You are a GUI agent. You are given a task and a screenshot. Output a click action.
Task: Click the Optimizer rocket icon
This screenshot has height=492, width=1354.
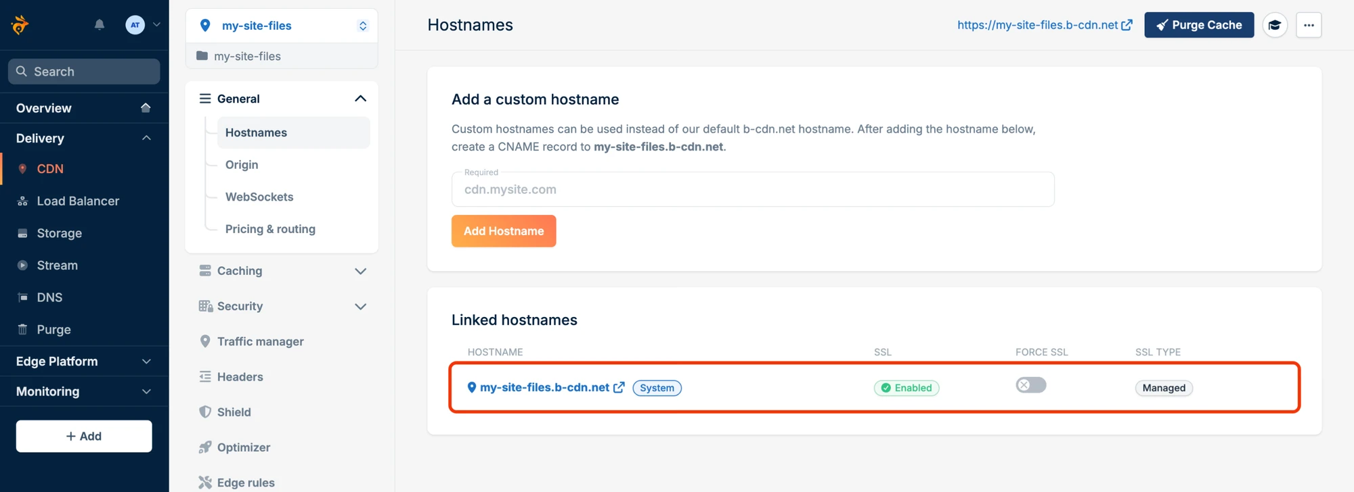[205, 447]
